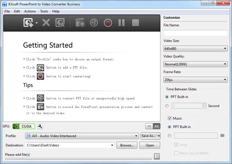
Task: Open the Save As dropdown arrow
Action: 159,136
